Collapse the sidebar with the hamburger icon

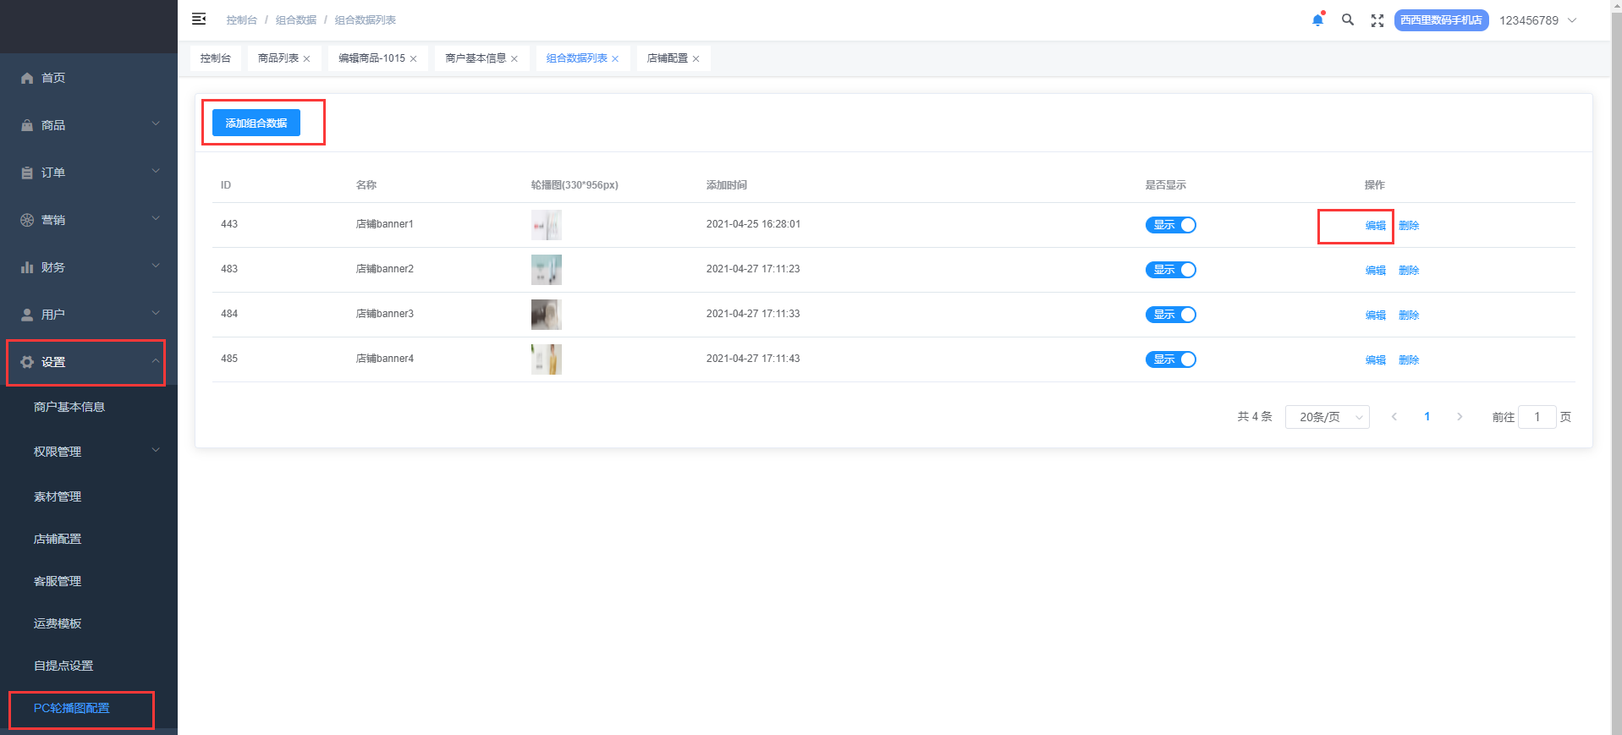click(199, 19)
